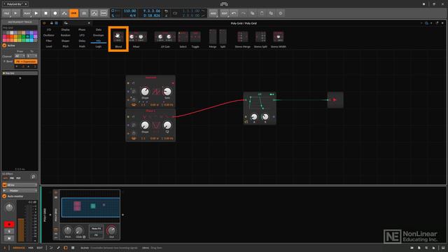Click the track pan knob
This screenshot has height=252, width=448.
pos(9,208)
